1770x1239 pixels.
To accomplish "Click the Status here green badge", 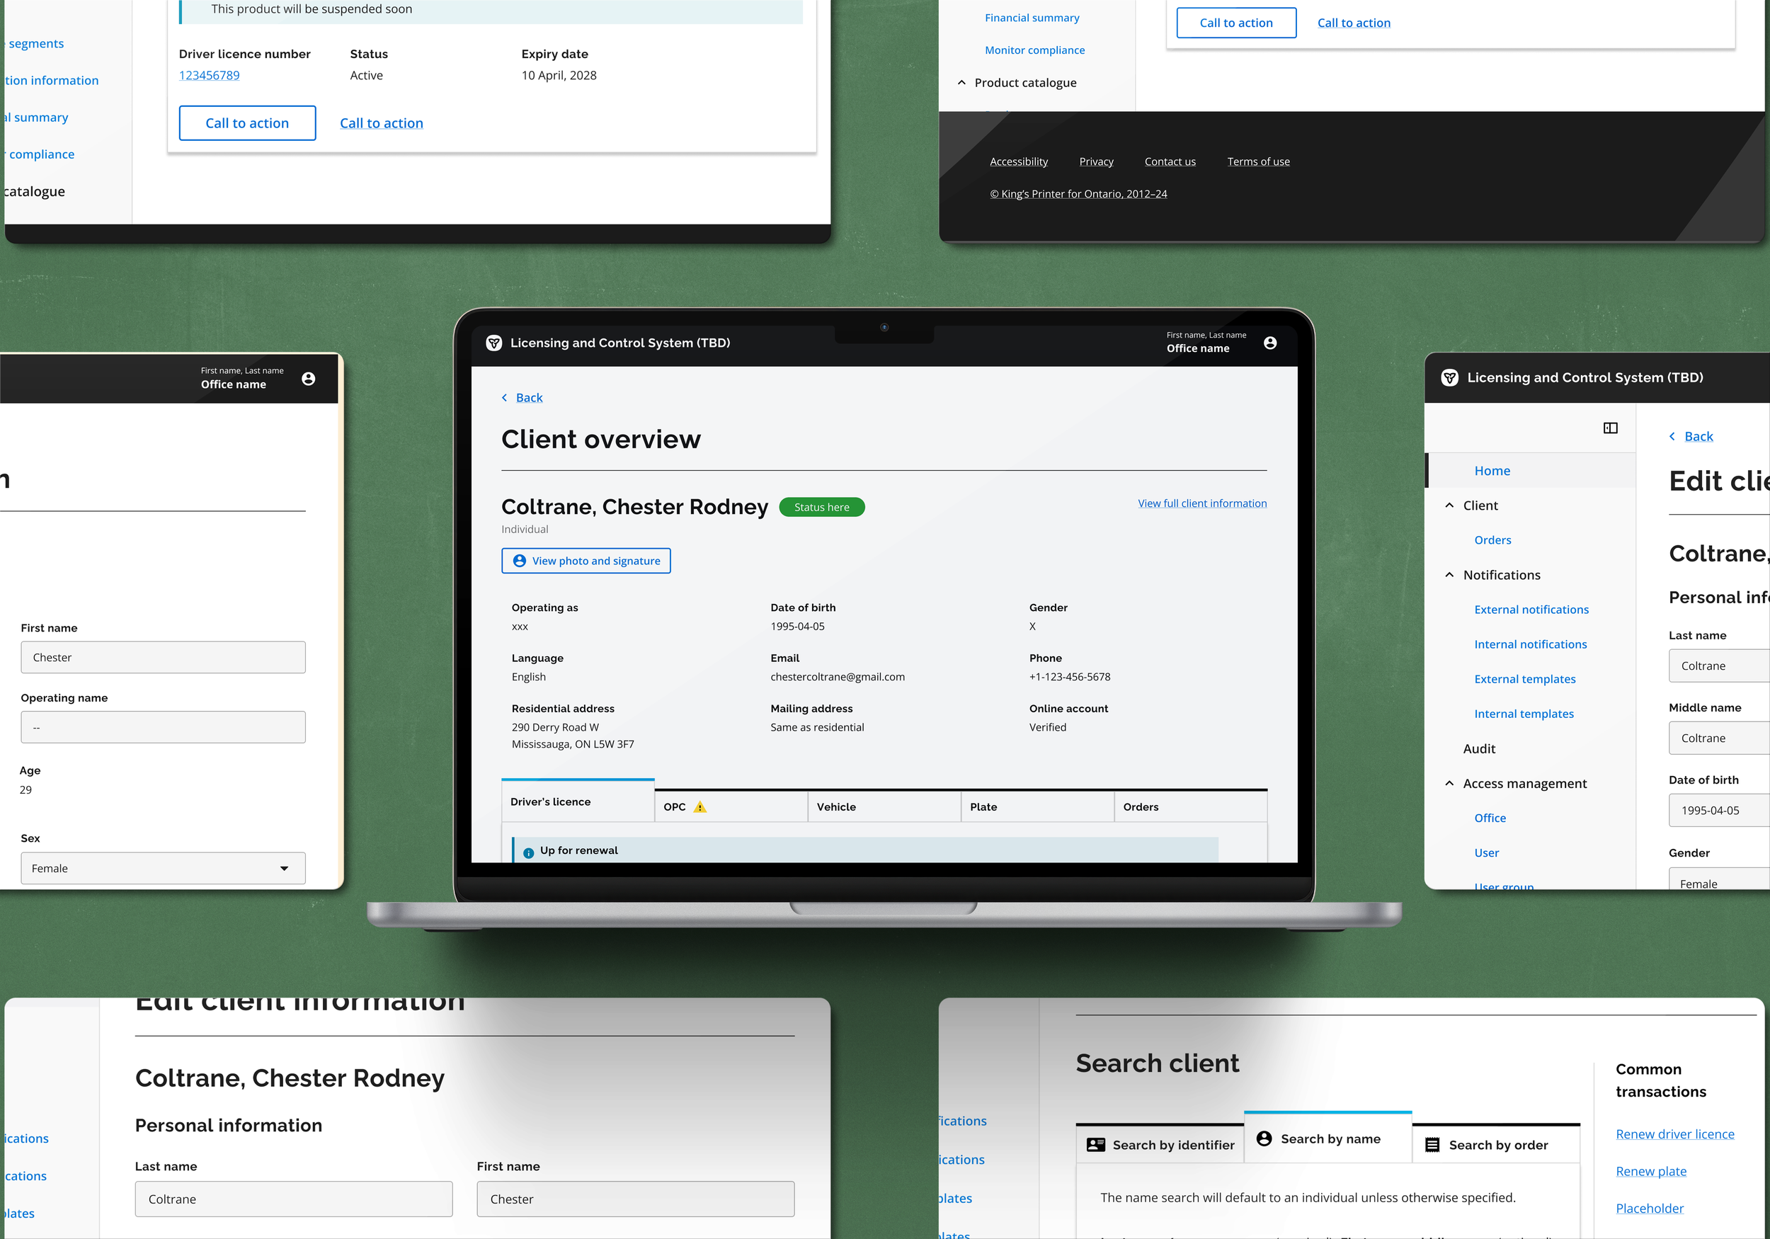I will point(821,506).
